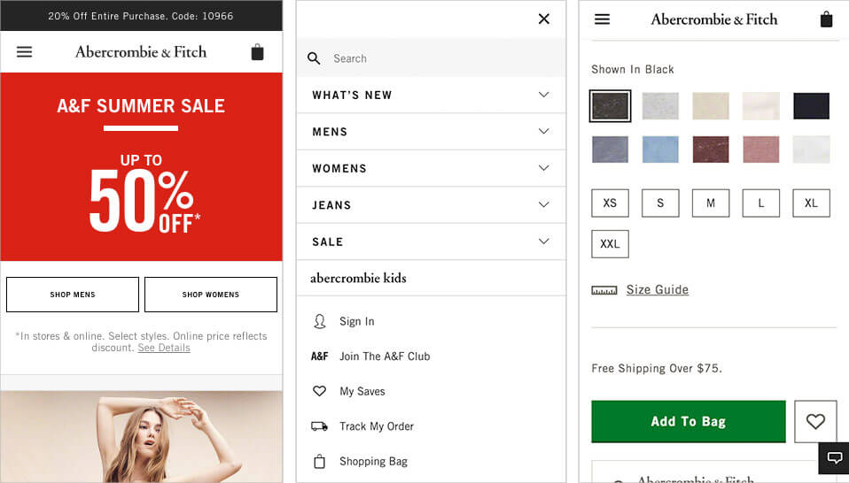Open WHAT'S NEW menu label
This screenshot has width=849, height=483.
(x=352, y=95)
